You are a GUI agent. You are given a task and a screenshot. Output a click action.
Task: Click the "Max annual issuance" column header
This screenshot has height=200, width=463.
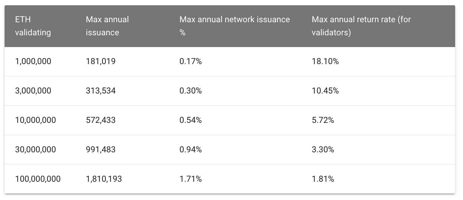(x=107, y=26)
